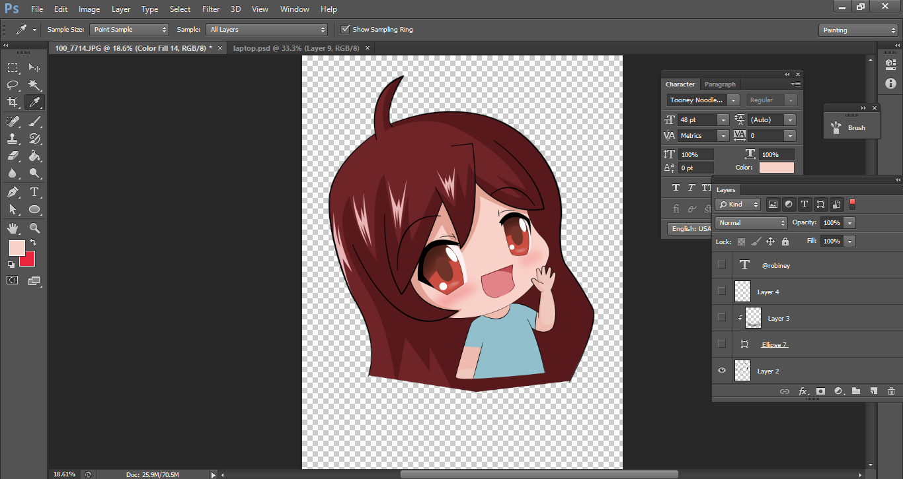
Task: Create a new layer group
Action: 856,391
